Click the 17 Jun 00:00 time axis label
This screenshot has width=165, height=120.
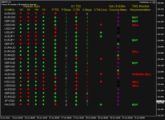54,118
